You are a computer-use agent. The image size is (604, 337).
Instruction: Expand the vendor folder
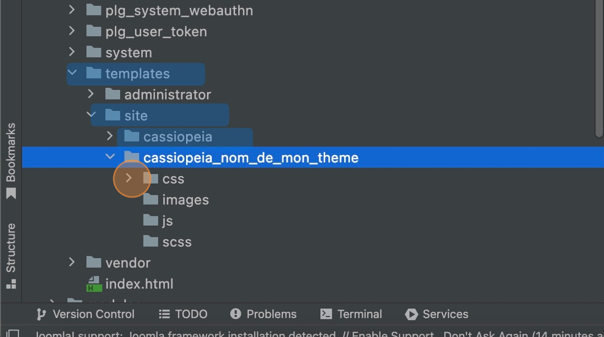point(72,262)
